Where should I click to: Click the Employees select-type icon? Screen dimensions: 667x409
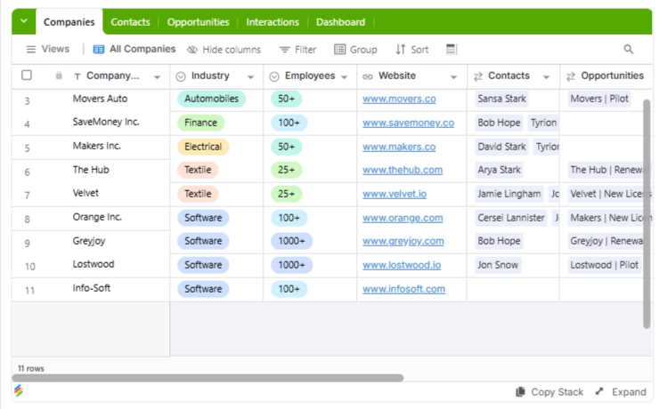pos(274,76)
